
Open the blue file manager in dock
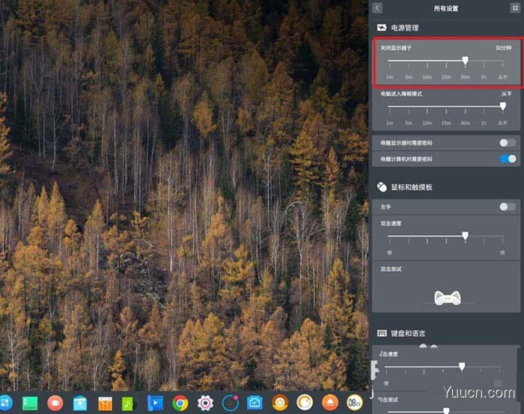coord(80,404)
